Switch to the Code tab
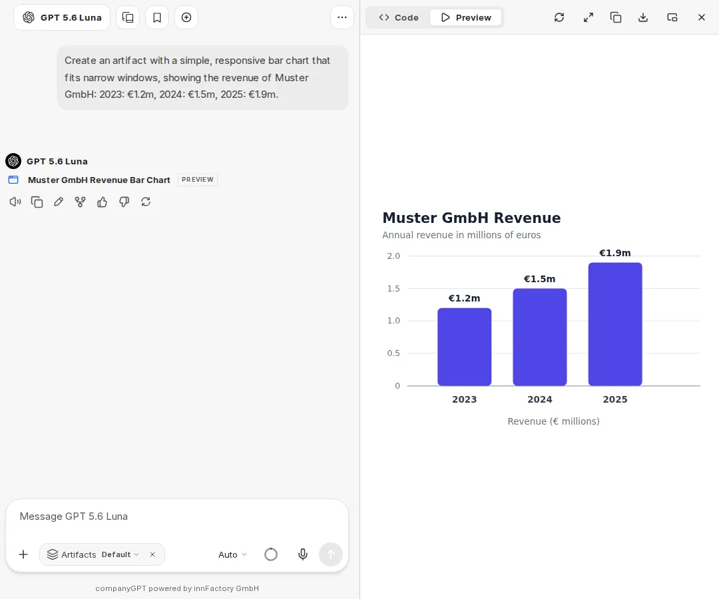Image resolution: width=719 pixels, height=599 pixels. click(399, 17)
